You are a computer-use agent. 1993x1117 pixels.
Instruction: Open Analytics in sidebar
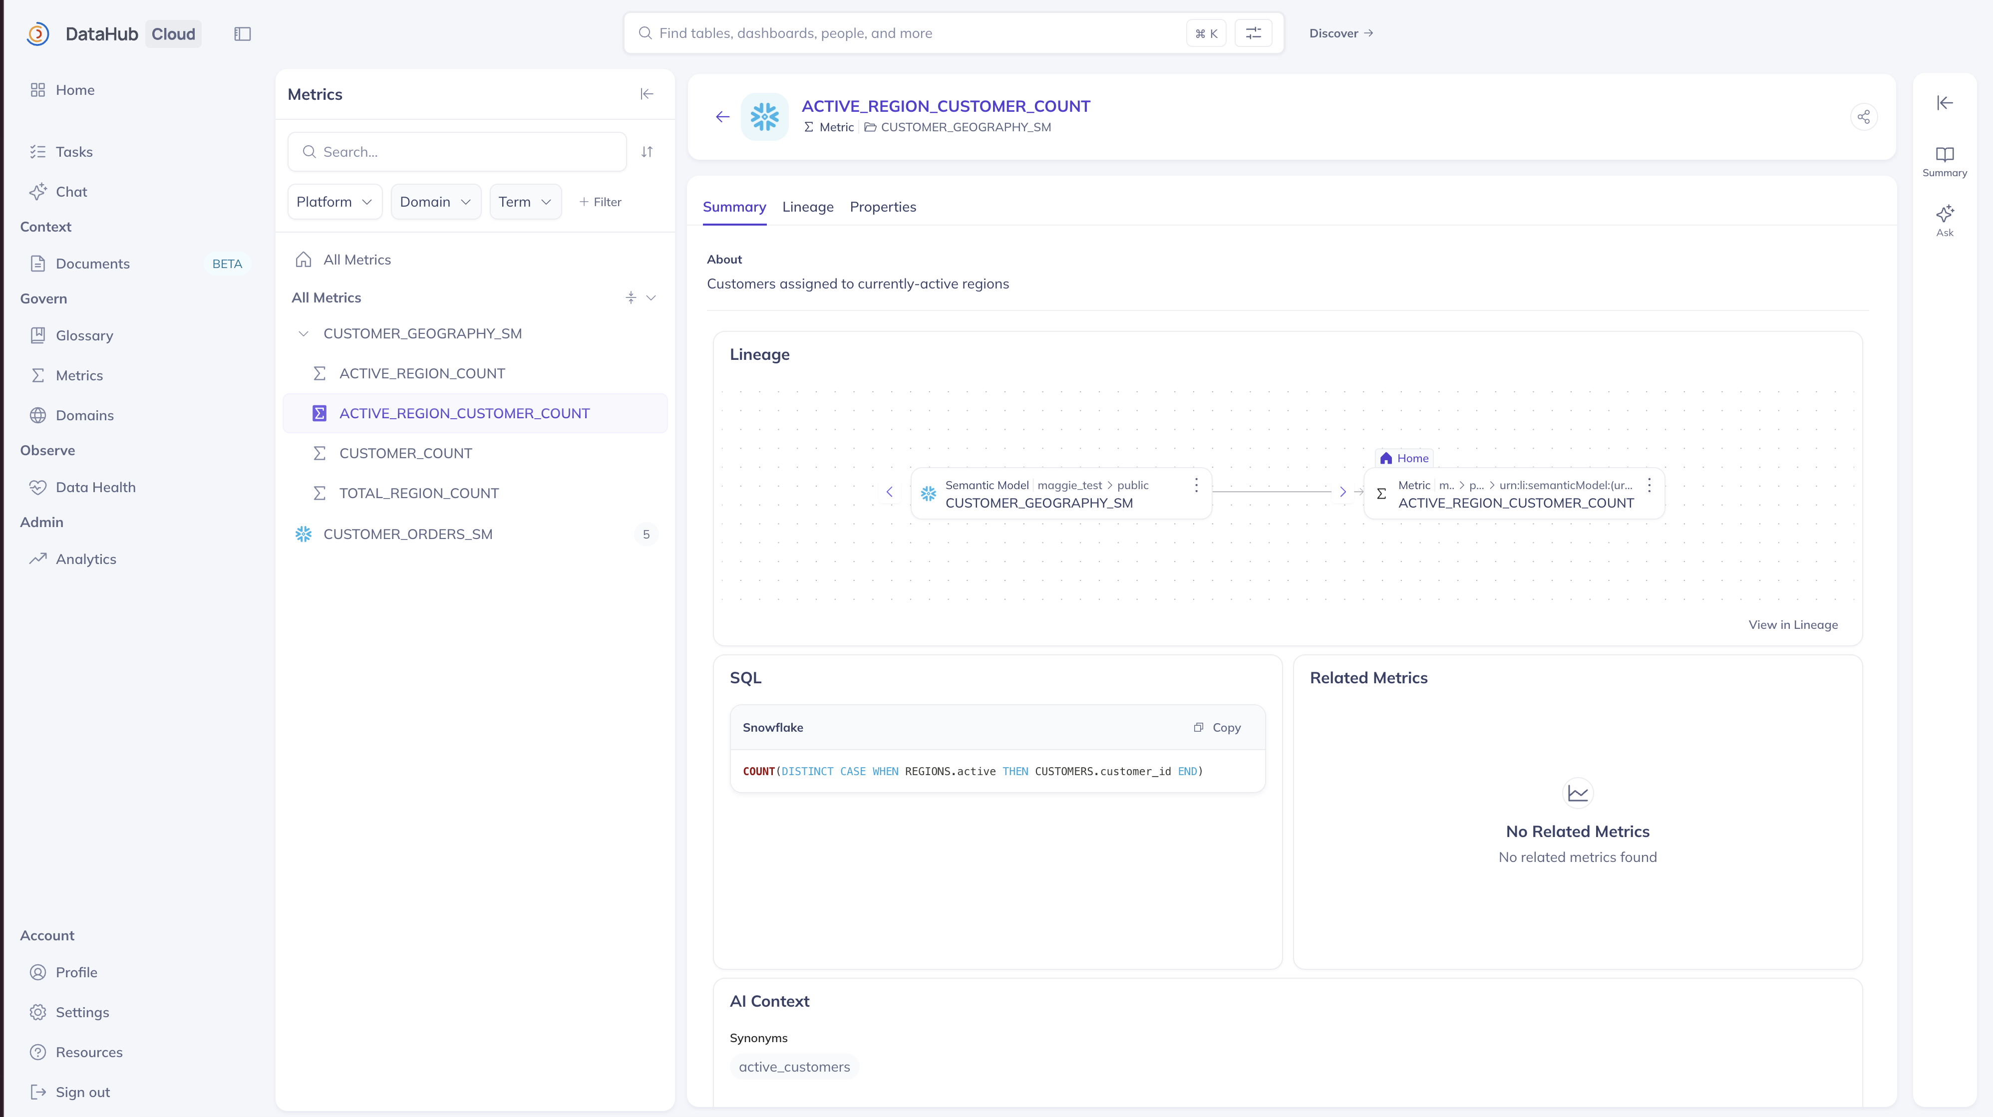point(86,559)
